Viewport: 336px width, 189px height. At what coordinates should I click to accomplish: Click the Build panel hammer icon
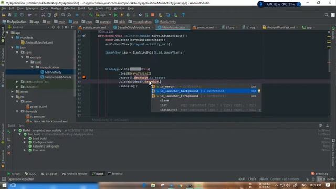[9, 132]
